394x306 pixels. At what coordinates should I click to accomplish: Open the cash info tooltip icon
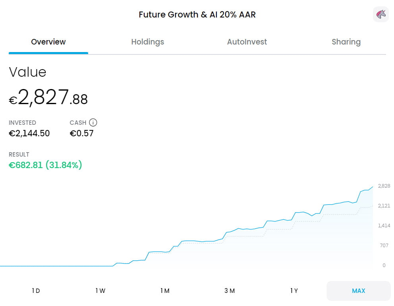click(93, 122)
